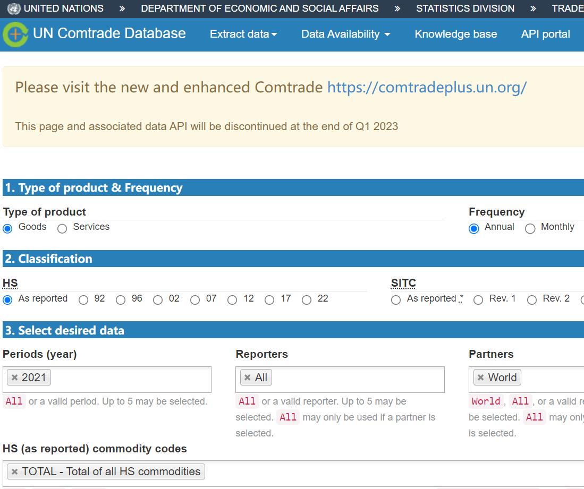This screenshot has width=584, height=489.
Task: Remove the World partner tag
Action: [x=480, y=378]
